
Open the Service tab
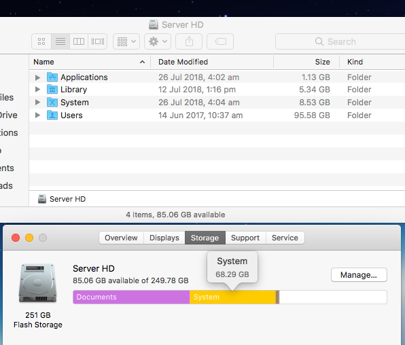coord(285,238)
